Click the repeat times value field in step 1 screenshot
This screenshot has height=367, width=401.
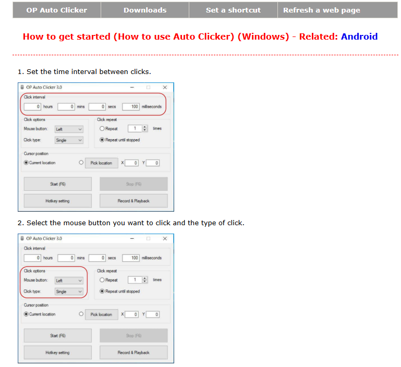pyautogui.click(x=135, y=128)
